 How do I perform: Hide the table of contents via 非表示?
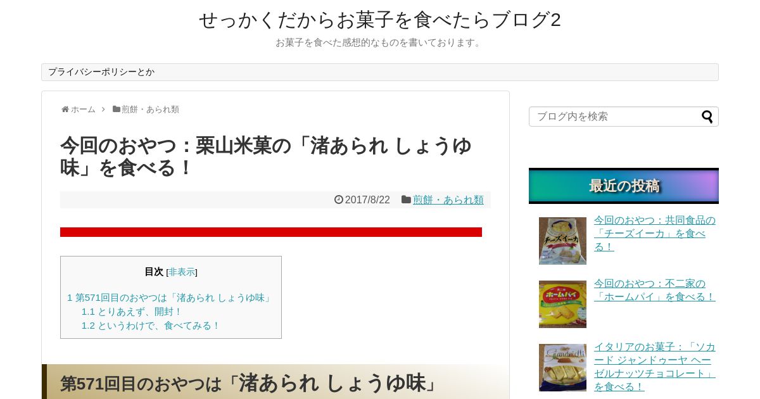click(x=182, y=272)
